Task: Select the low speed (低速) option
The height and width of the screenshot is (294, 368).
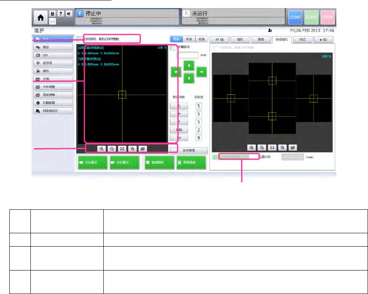Action: (x=201, y=39)
